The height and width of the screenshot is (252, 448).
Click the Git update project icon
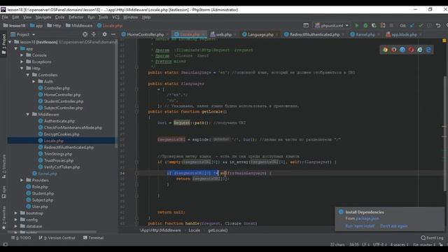(x=412, y=25)
